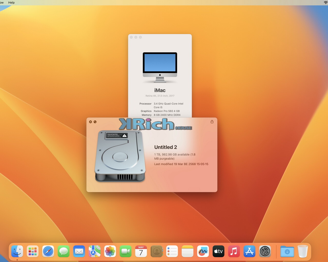Open App Store in the dock
Screen dimensions: 328x262
(249, 252)
